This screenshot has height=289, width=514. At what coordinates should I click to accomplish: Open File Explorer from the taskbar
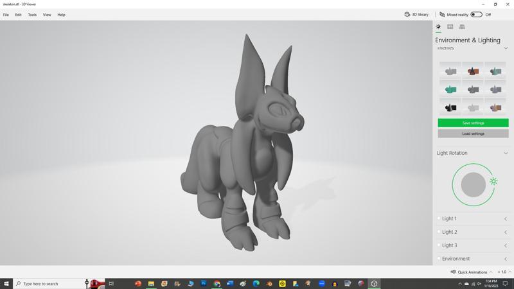point(151,283)
